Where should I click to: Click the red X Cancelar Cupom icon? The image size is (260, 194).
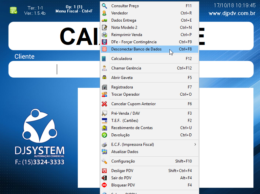coord(104,104)
